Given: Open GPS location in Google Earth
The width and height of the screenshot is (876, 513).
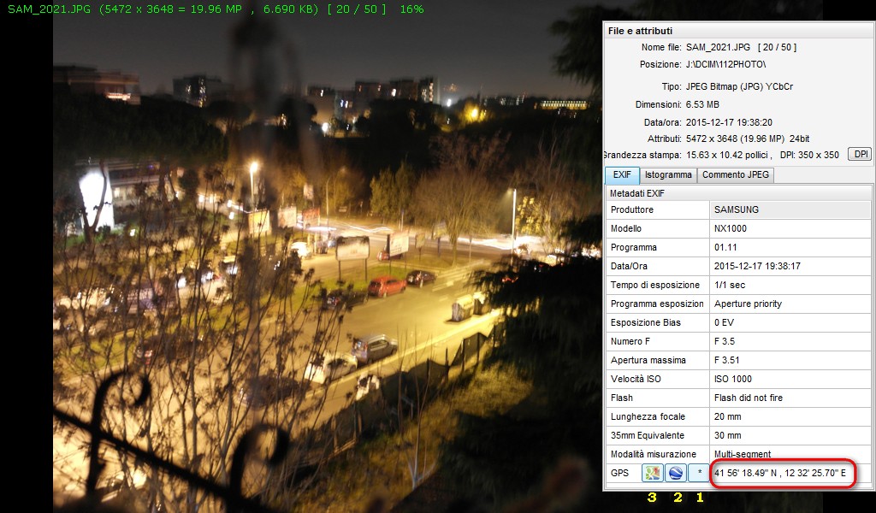Looking at the screenshot, I should coord(676,473).
